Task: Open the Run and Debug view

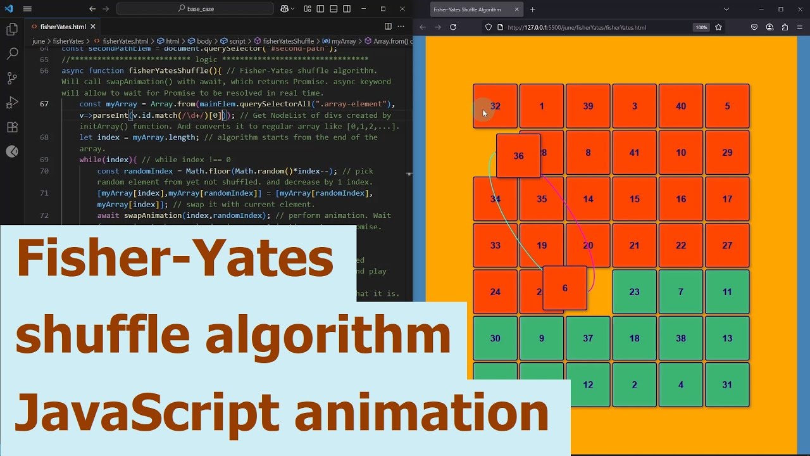Action: [x=12, y=103]
